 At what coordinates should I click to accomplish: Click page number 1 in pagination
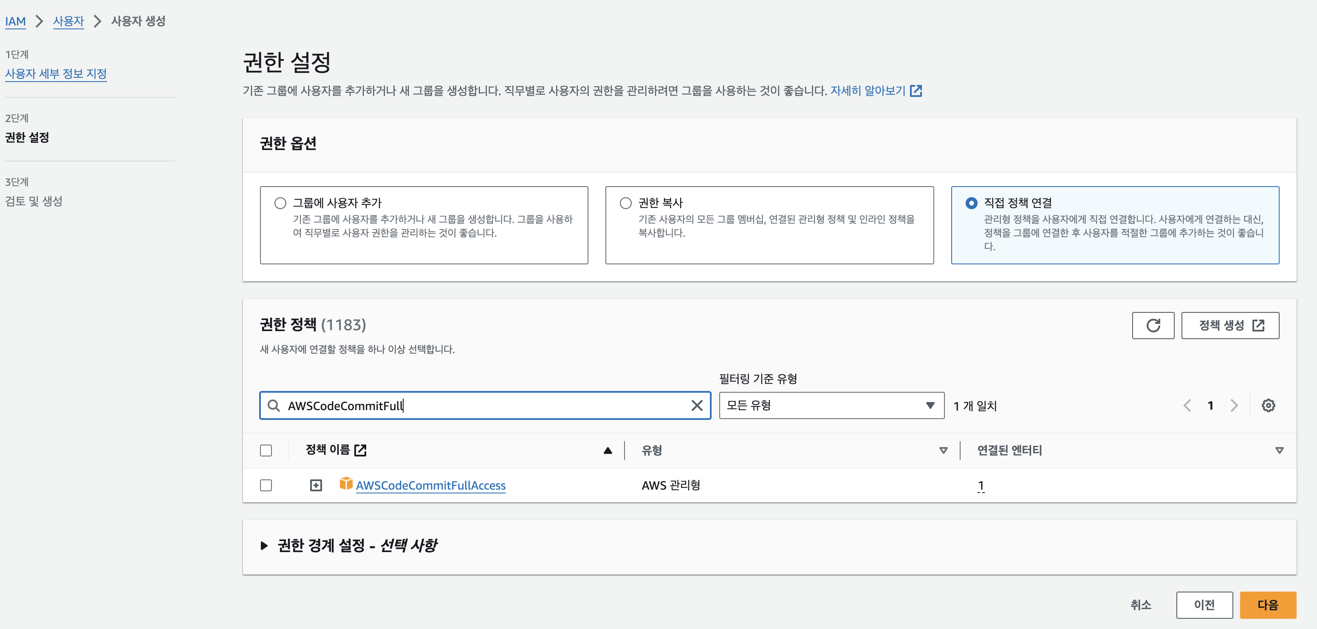point(1210,405)
